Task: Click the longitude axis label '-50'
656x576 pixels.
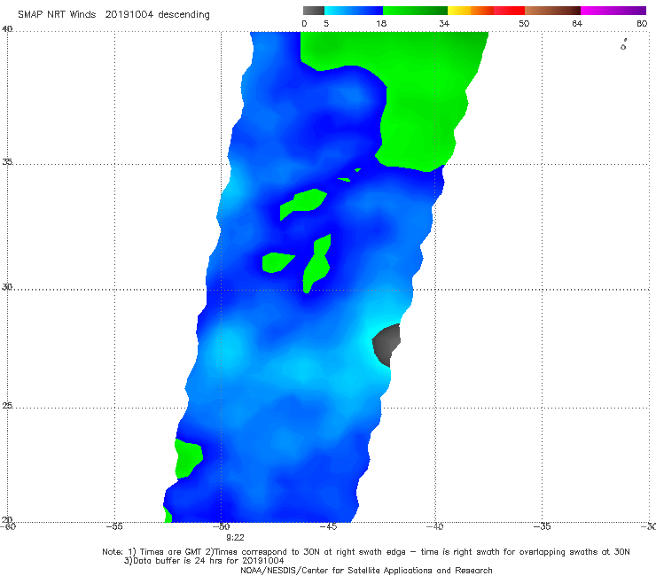Action: (222, 526)
